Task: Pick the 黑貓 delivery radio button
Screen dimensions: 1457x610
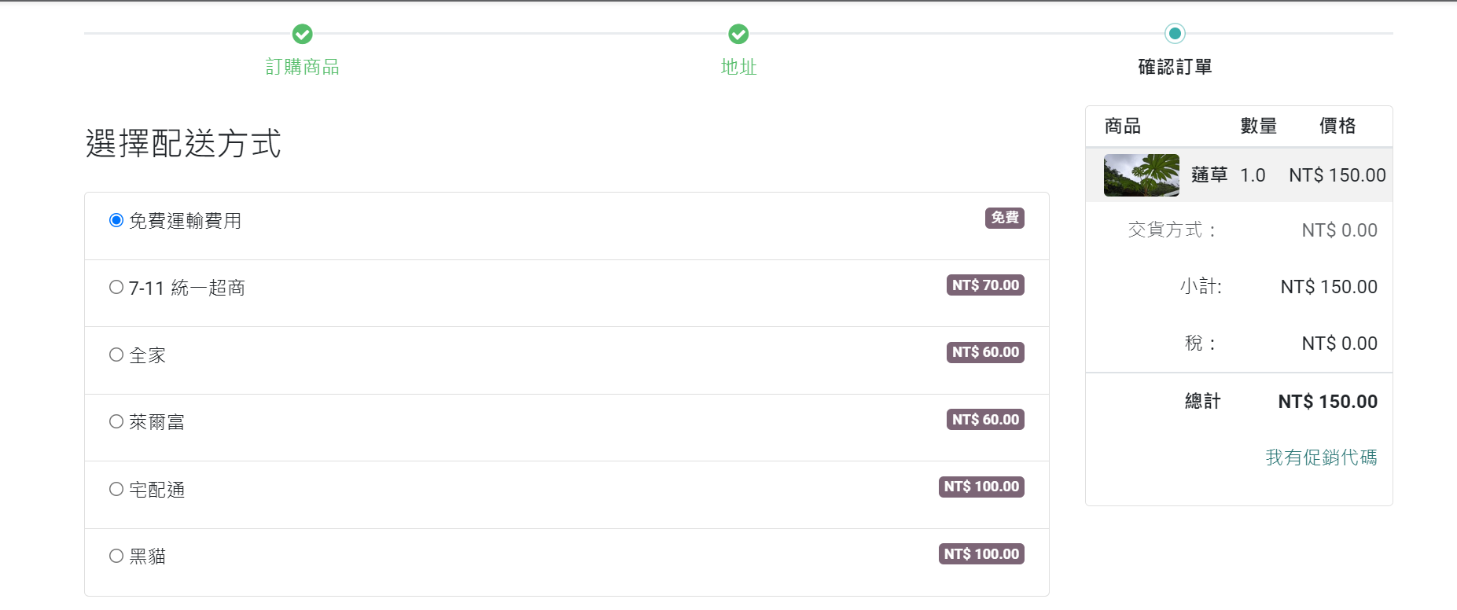Action: point(116,557)
